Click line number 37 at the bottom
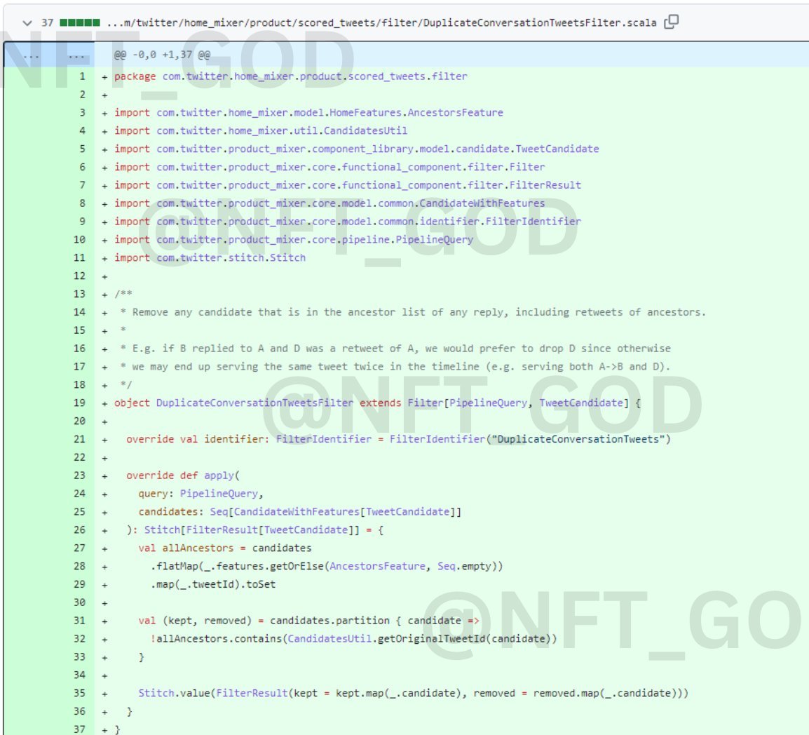Screen dimensions: 809x735 pos(79,729)
